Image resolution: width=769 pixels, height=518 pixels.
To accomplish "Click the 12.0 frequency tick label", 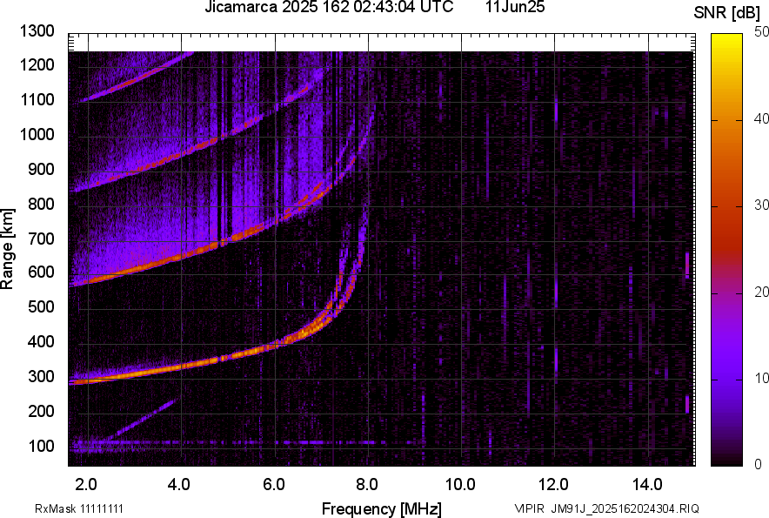I will click(x=553, y=485).
